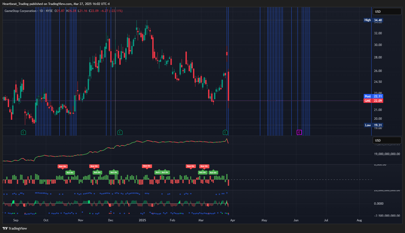Click the Nov label on the time axis

(x=81, y=220)
